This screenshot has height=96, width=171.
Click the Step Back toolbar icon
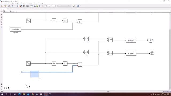(34, 6)
